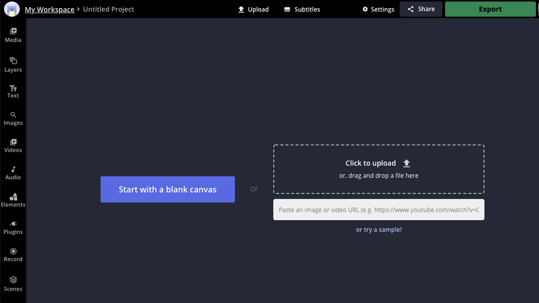
Task: Select the Text tool from the sidebar
Action: tap(13, 91)
